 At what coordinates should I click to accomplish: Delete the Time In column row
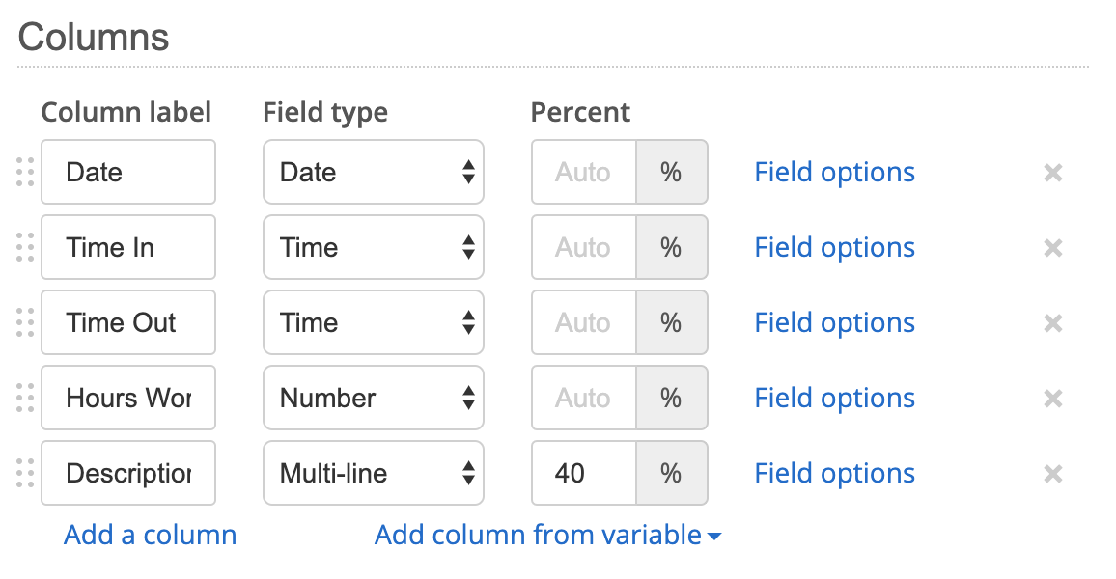(x=1053, y=248)
